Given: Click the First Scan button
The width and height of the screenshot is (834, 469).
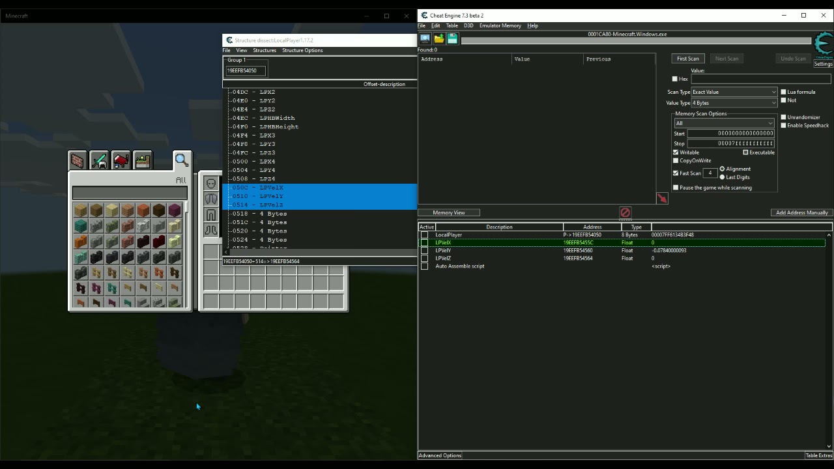Looking at the screenshot, I should (x=687, y=59).
